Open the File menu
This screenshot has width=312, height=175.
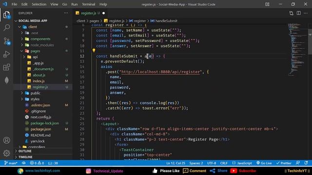point(14,4)
